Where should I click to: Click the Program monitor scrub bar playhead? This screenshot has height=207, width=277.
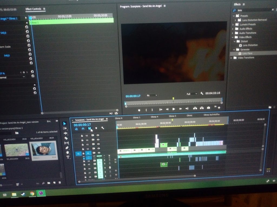coord(173,99)
